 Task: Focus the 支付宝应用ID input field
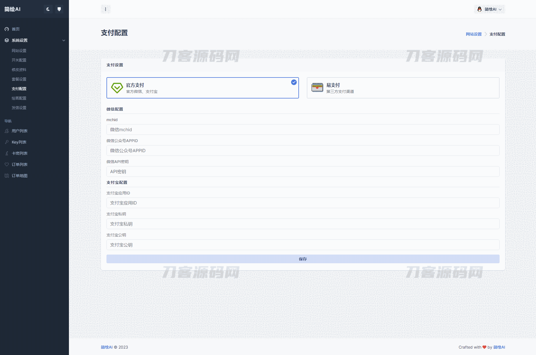(x=303, y=203)
